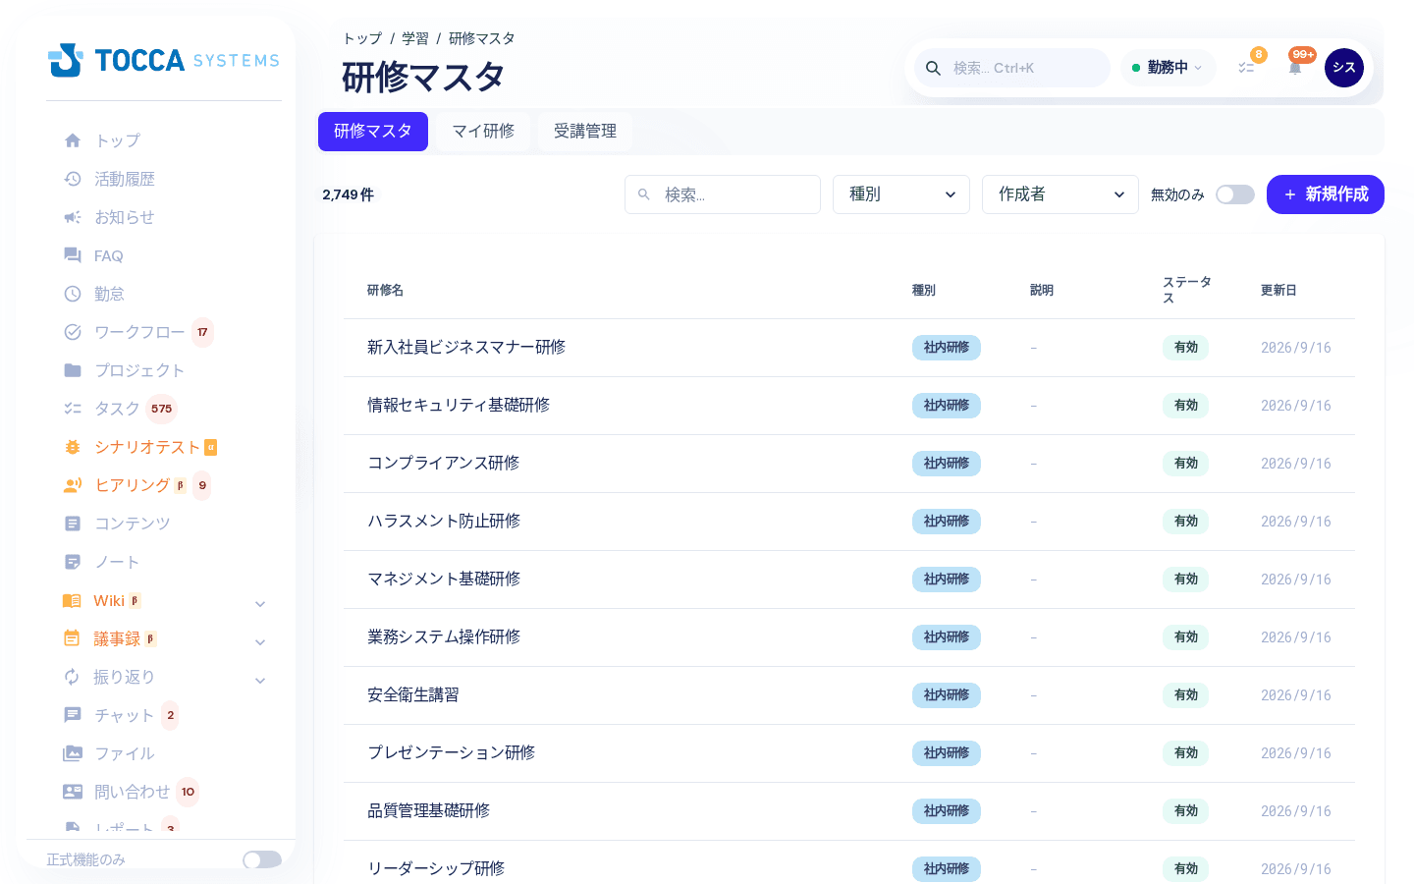Click ワークフロー badge showing 17
The image size is (1414, 884).
point(202,332)
